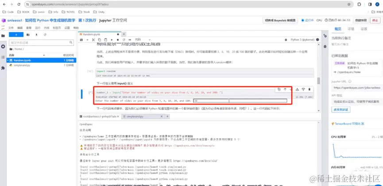Screen dimensions: 383x186
Task: Interrupt the kernel with the stop square icon
Action: (118, 39)
